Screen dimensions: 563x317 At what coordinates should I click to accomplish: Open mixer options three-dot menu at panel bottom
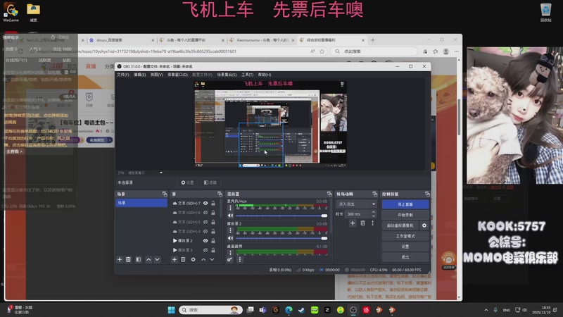240,259
